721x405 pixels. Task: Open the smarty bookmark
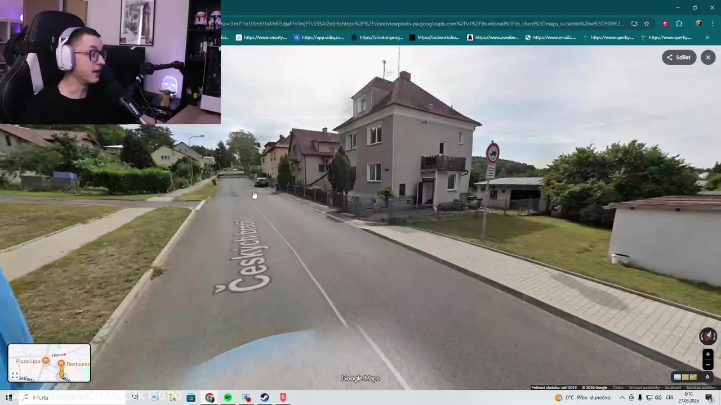pos(261,38)
